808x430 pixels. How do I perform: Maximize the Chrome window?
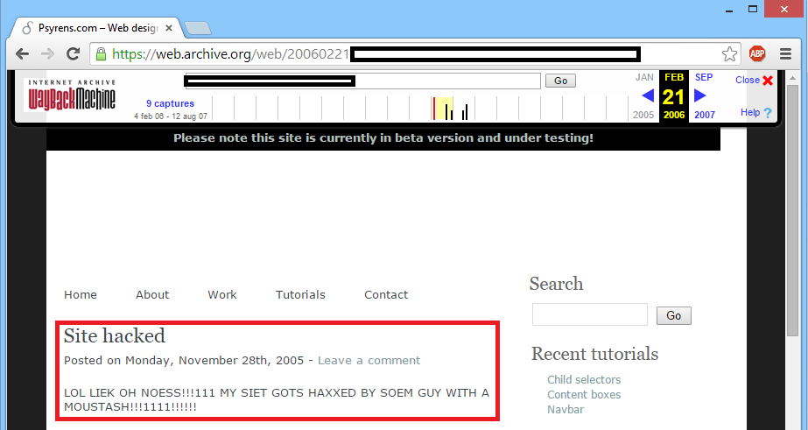pyautogui.click(x=753, y=10)
